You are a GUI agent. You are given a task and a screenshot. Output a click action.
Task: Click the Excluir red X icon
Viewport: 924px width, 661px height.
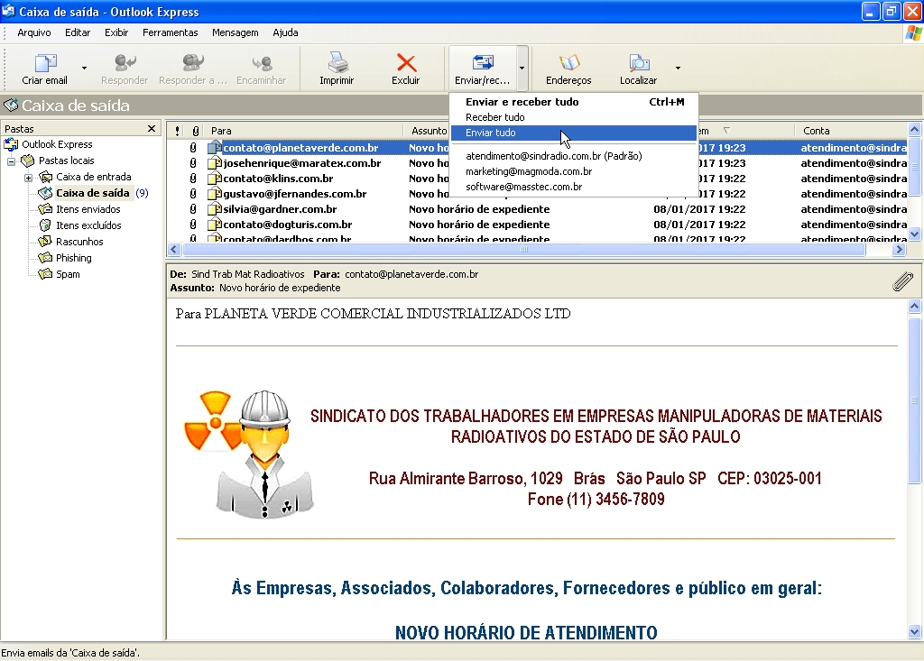(x=406, y=62)
